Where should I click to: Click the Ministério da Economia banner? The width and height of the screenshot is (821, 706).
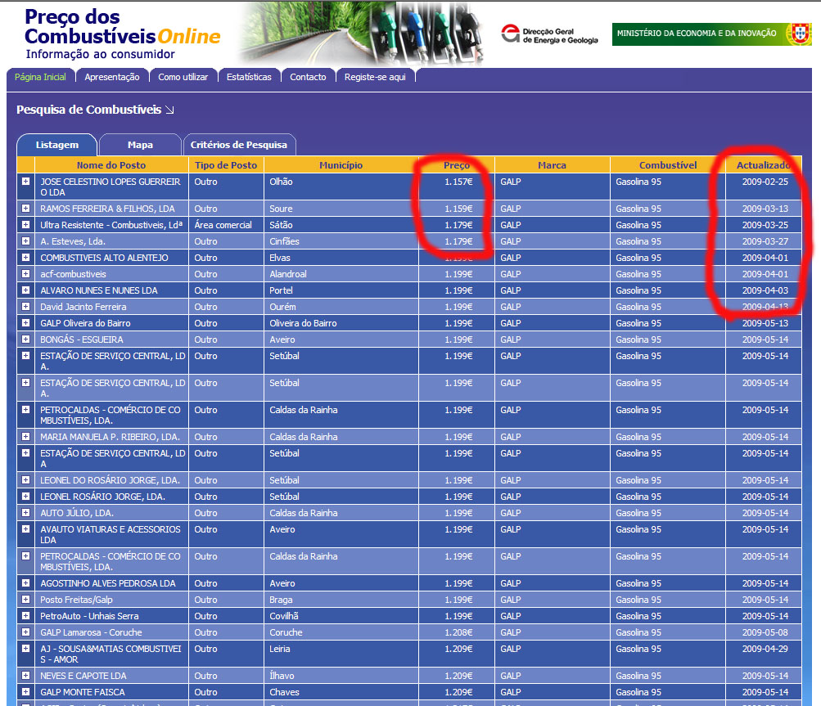click(711, 34)
